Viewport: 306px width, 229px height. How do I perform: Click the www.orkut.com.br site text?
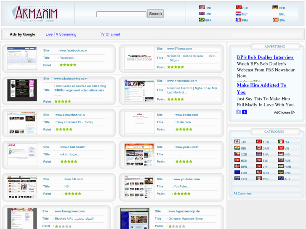pyautogui.click(x=73, y=147)
